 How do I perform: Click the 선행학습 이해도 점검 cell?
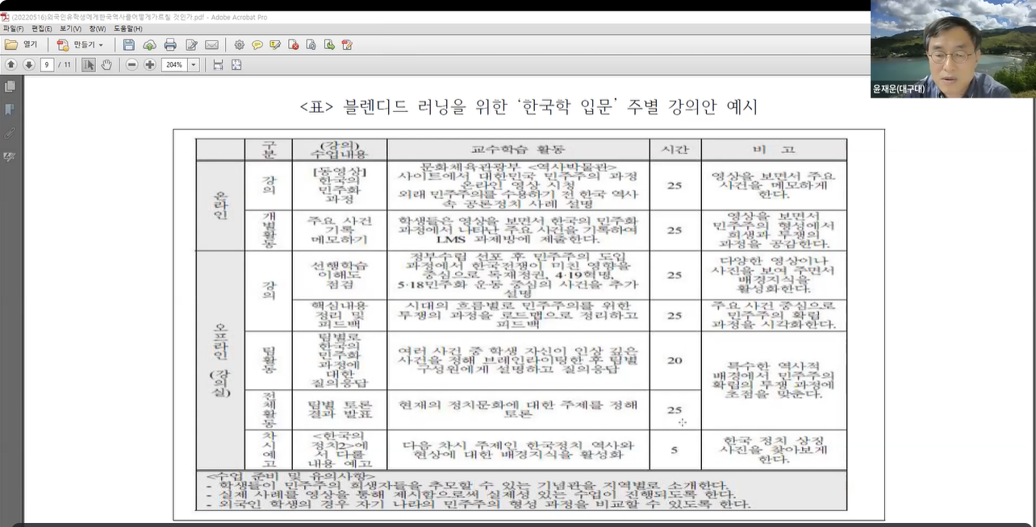pyautogui.click(x=338, y=275)
